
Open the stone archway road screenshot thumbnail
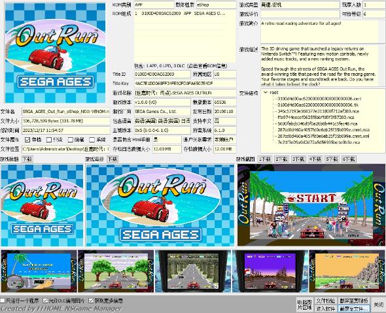[193, 271]
